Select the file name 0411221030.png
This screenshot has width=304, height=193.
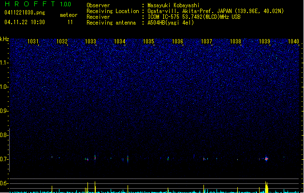coord(25,13)
